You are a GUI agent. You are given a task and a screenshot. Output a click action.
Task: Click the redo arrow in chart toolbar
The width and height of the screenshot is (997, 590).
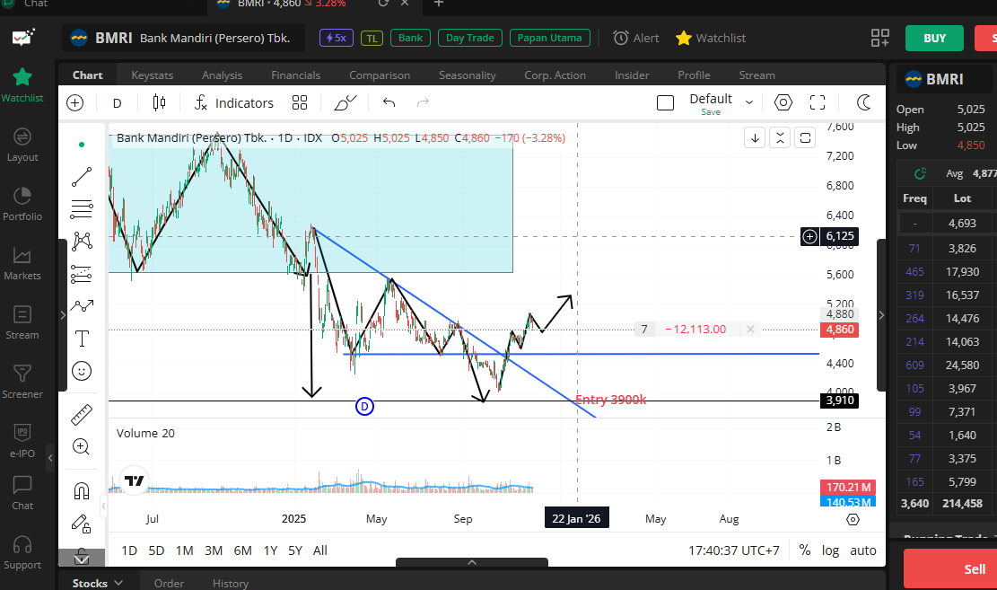tap(423, 102)
